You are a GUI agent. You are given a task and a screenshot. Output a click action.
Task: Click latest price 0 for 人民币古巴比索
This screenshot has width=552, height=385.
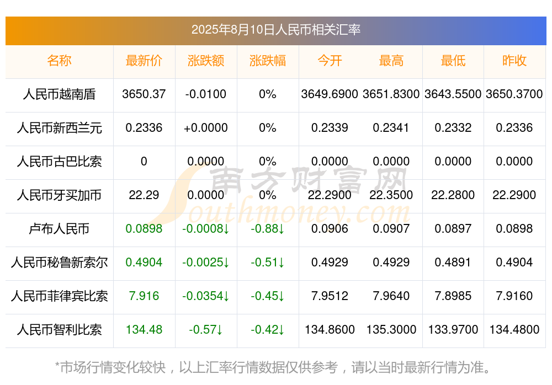[x=144, y=162]
